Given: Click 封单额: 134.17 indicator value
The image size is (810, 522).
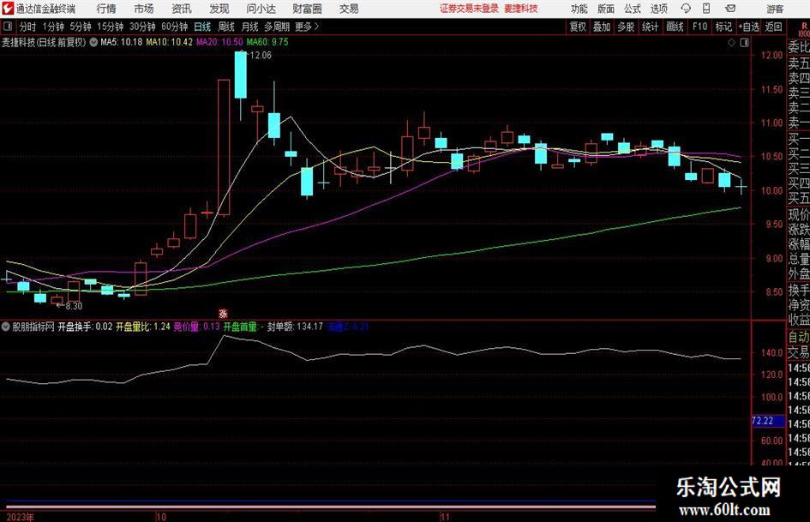Looking at the screenshot, I should [295, 327].
